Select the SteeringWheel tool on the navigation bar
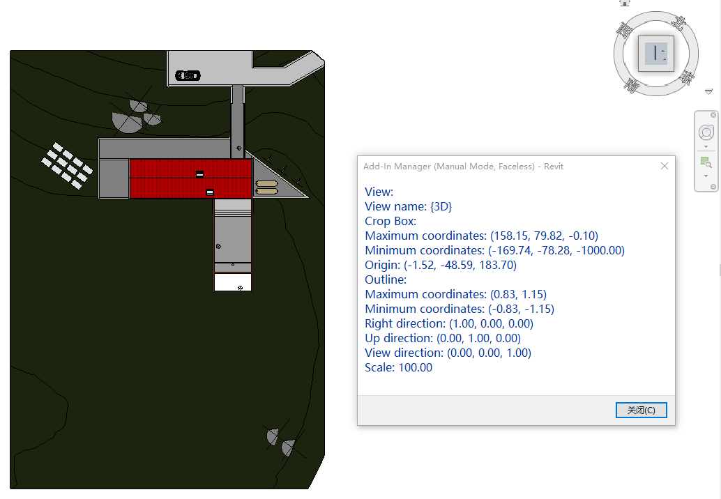This screenshot has width=721, height=499. point(706,132)
